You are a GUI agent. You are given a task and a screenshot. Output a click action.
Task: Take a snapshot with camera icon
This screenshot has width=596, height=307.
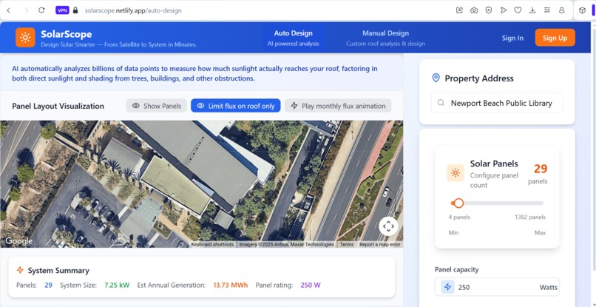tap(474, 10)
